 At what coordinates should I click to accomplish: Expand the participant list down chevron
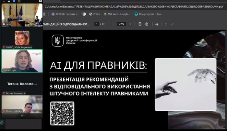22,115
